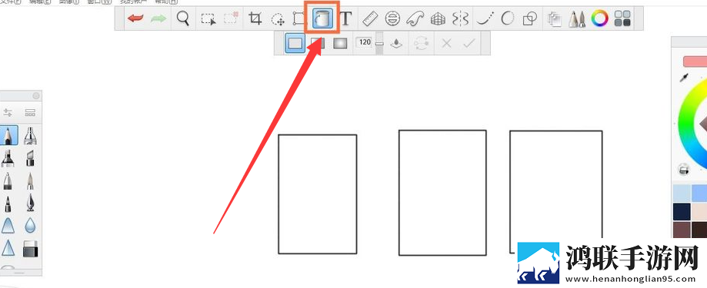Open the Perspective Guides tool

tap(438, 18)
